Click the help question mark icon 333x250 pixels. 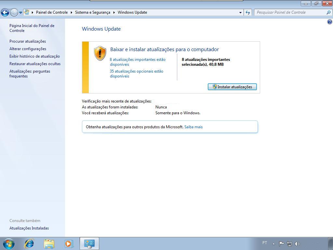[x=330, y=22]
